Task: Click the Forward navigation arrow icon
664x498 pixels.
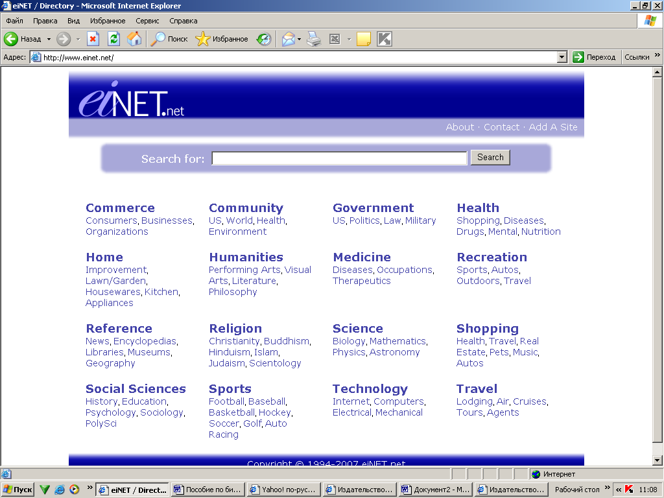Action: click(64, 39)
